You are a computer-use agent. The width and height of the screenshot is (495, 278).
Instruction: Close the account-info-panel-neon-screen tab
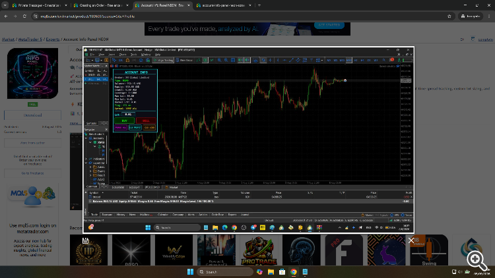[x=249, y=5]
